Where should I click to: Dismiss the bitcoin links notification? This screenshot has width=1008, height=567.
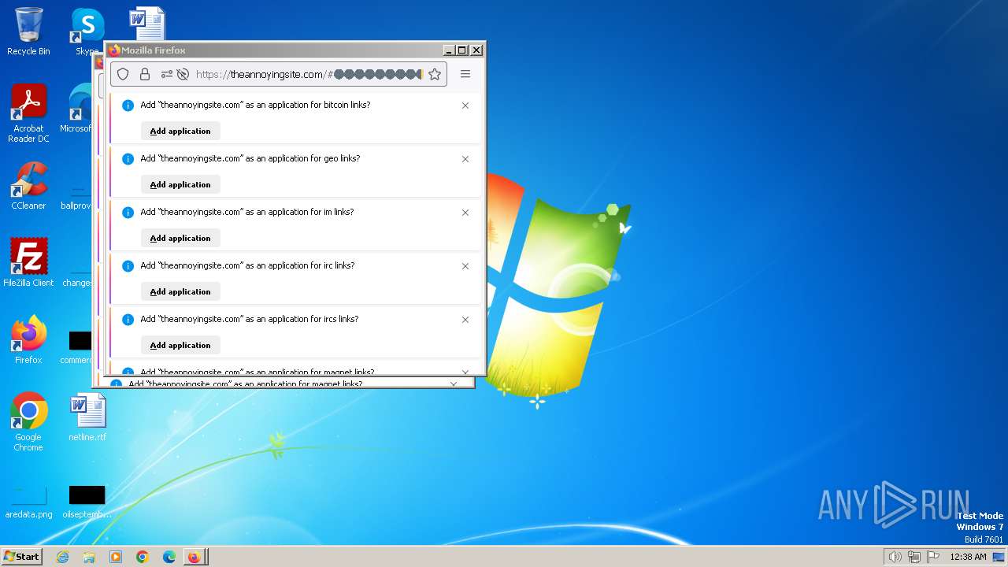tap(465, 106)
